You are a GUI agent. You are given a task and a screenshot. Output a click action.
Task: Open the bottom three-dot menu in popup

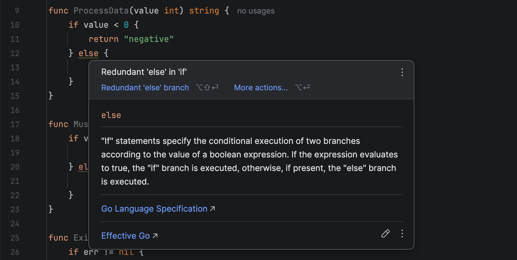tap(402, 234)
